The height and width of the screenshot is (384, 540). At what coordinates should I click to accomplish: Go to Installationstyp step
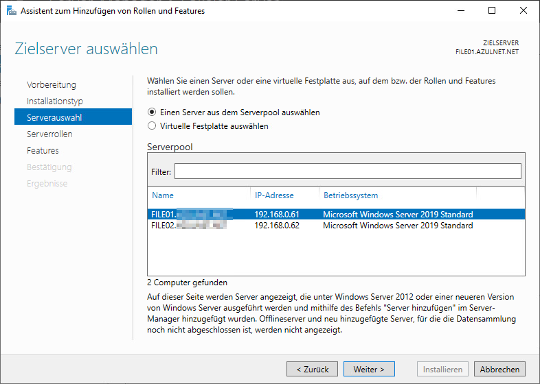(55, 101)
